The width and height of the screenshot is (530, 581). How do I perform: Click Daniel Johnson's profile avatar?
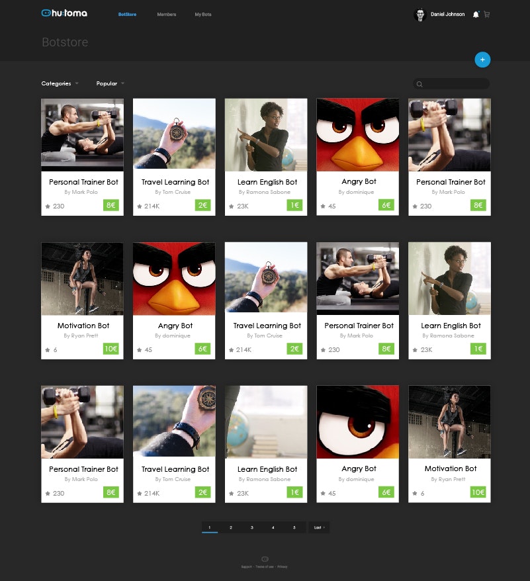click(x=420, y=15)
